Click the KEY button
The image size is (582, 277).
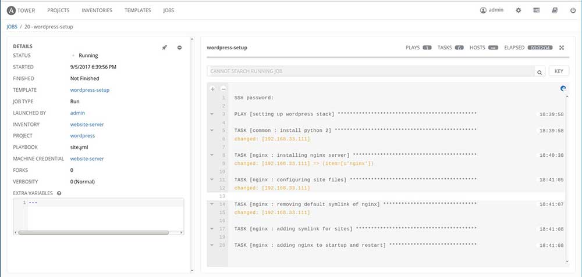tap(558, 71)
